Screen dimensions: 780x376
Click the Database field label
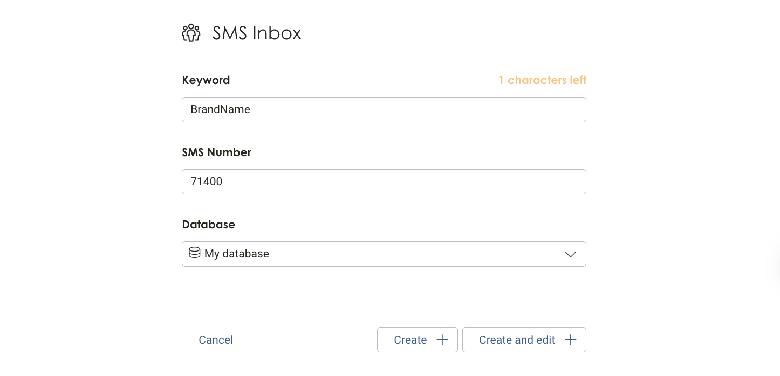(209, 225)
